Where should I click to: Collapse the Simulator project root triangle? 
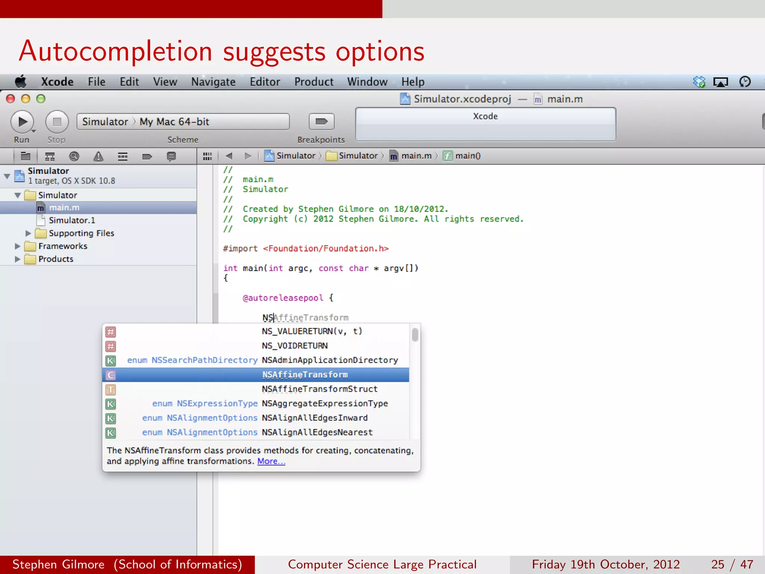7,176
